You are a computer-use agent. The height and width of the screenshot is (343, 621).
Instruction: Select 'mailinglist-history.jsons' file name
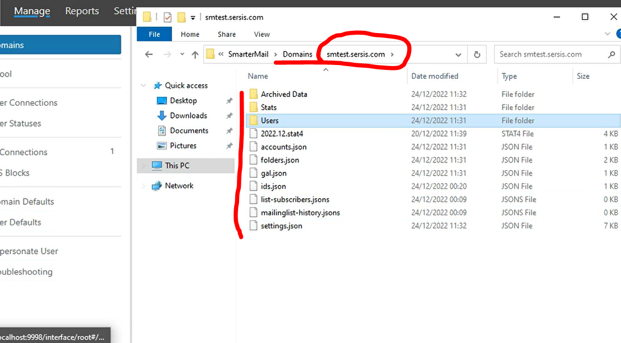click(300, 213)
